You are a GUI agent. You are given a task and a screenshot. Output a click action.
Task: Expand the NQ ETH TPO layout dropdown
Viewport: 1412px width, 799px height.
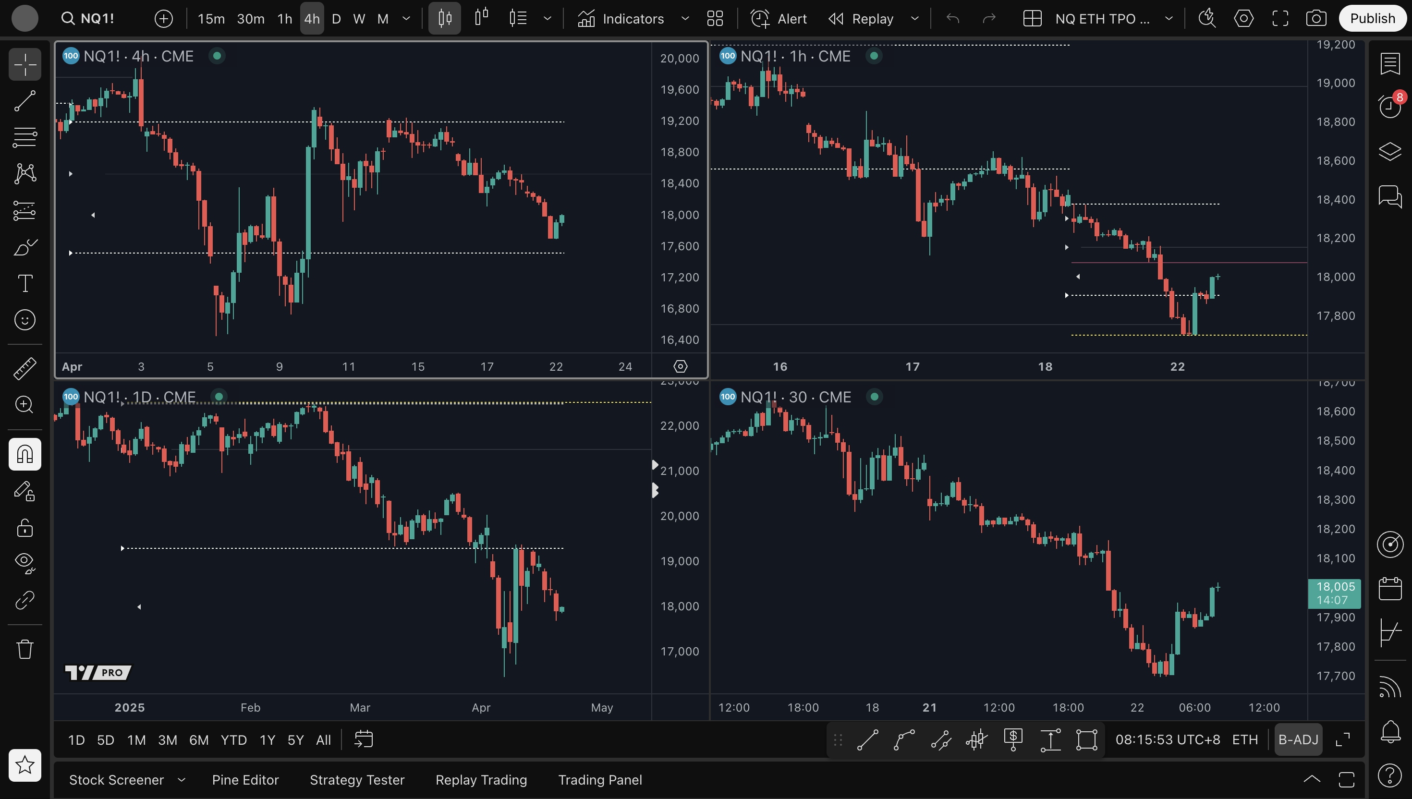tap(1169, 19)
